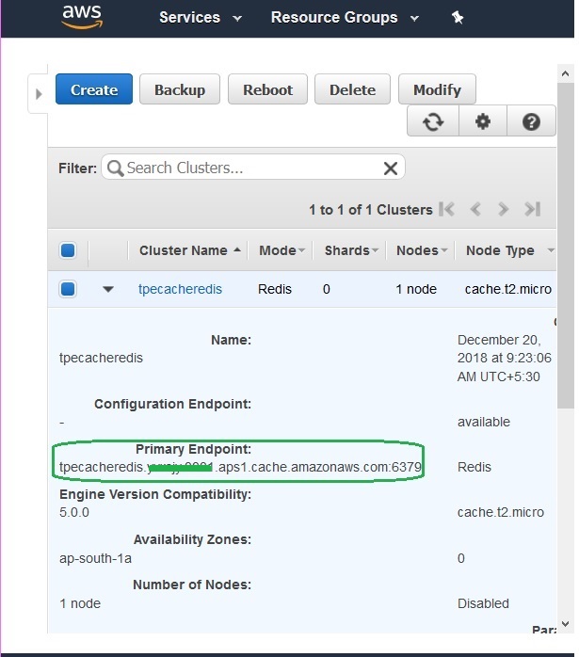
Task: Click the pin shortcut icon in navbar
Action: click(x=458, y=18)
